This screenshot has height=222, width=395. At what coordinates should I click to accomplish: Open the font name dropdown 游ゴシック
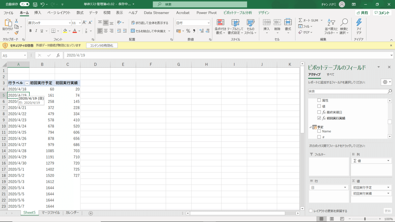[70, 23]
